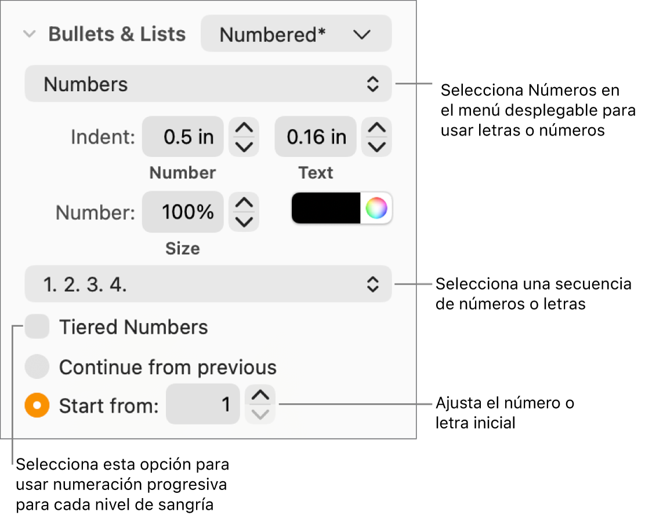The image size is (645, 519).
Task: Open the Numbered* list style menu
Action: [296, 34]
